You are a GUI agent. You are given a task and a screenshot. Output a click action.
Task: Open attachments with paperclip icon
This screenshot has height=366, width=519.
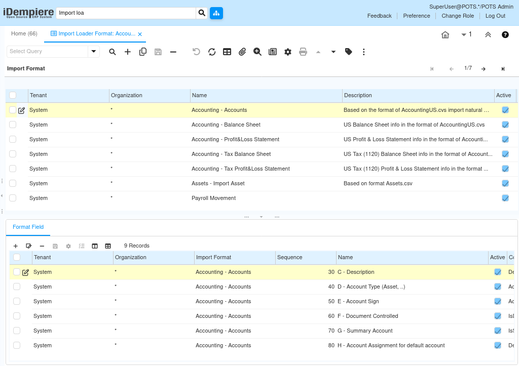[x=242, y=52]
